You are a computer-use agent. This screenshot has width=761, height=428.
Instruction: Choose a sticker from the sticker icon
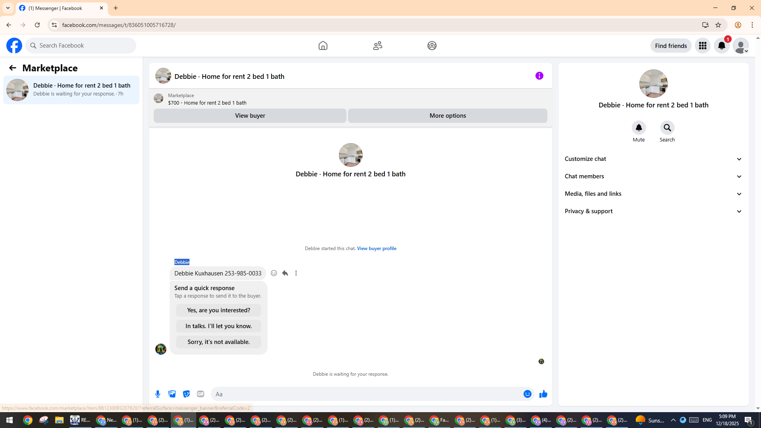click(186, 394)
